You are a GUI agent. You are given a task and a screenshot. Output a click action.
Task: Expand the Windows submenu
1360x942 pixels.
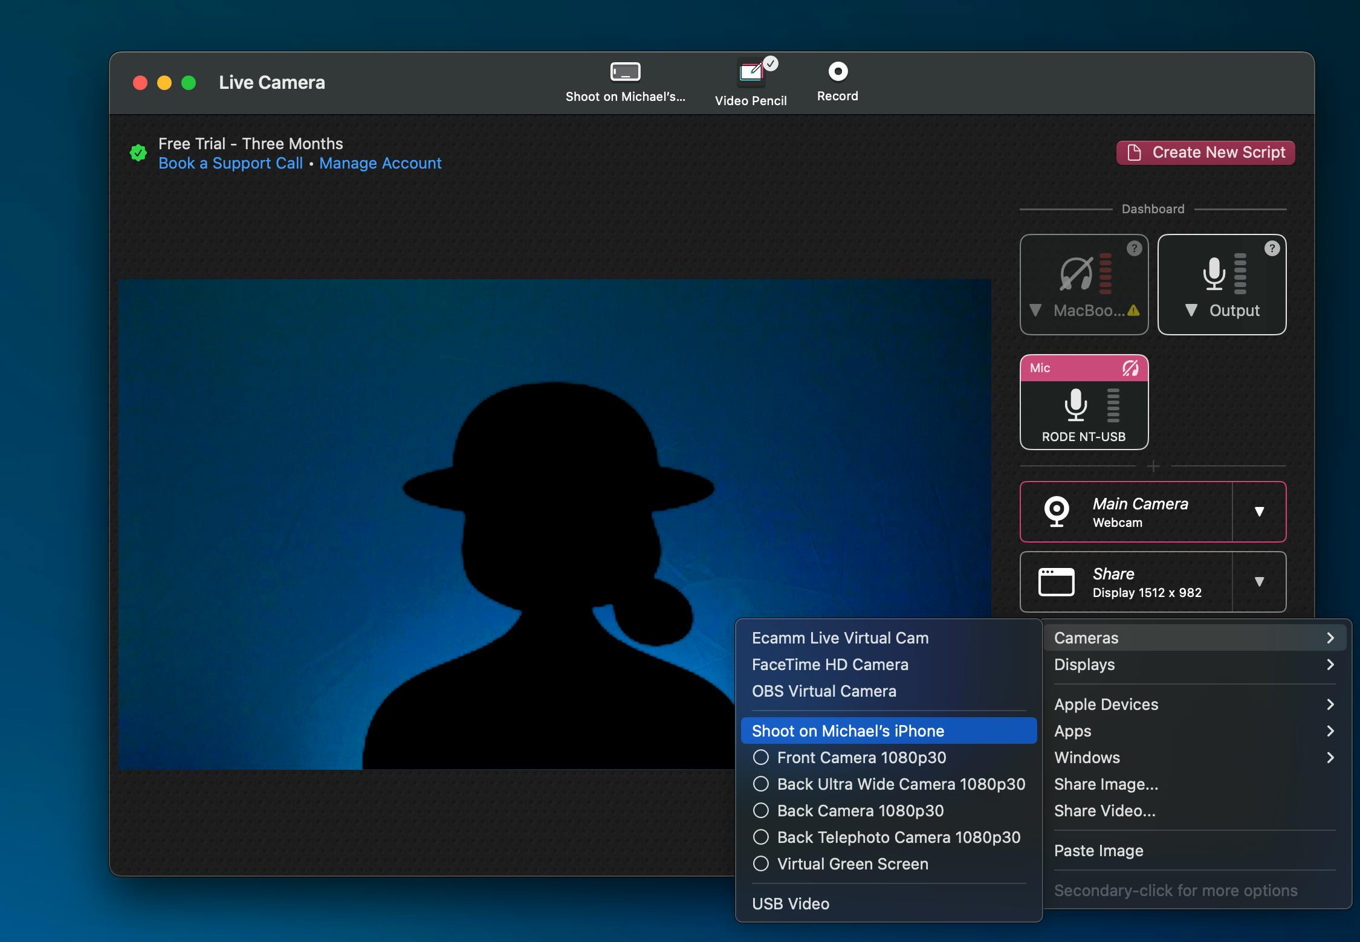click(x=1194, y=758)
